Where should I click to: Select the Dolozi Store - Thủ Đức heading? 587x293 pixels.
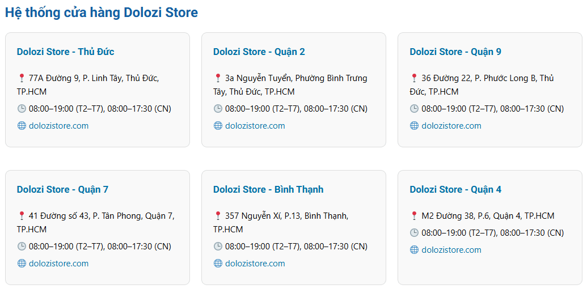66,52
